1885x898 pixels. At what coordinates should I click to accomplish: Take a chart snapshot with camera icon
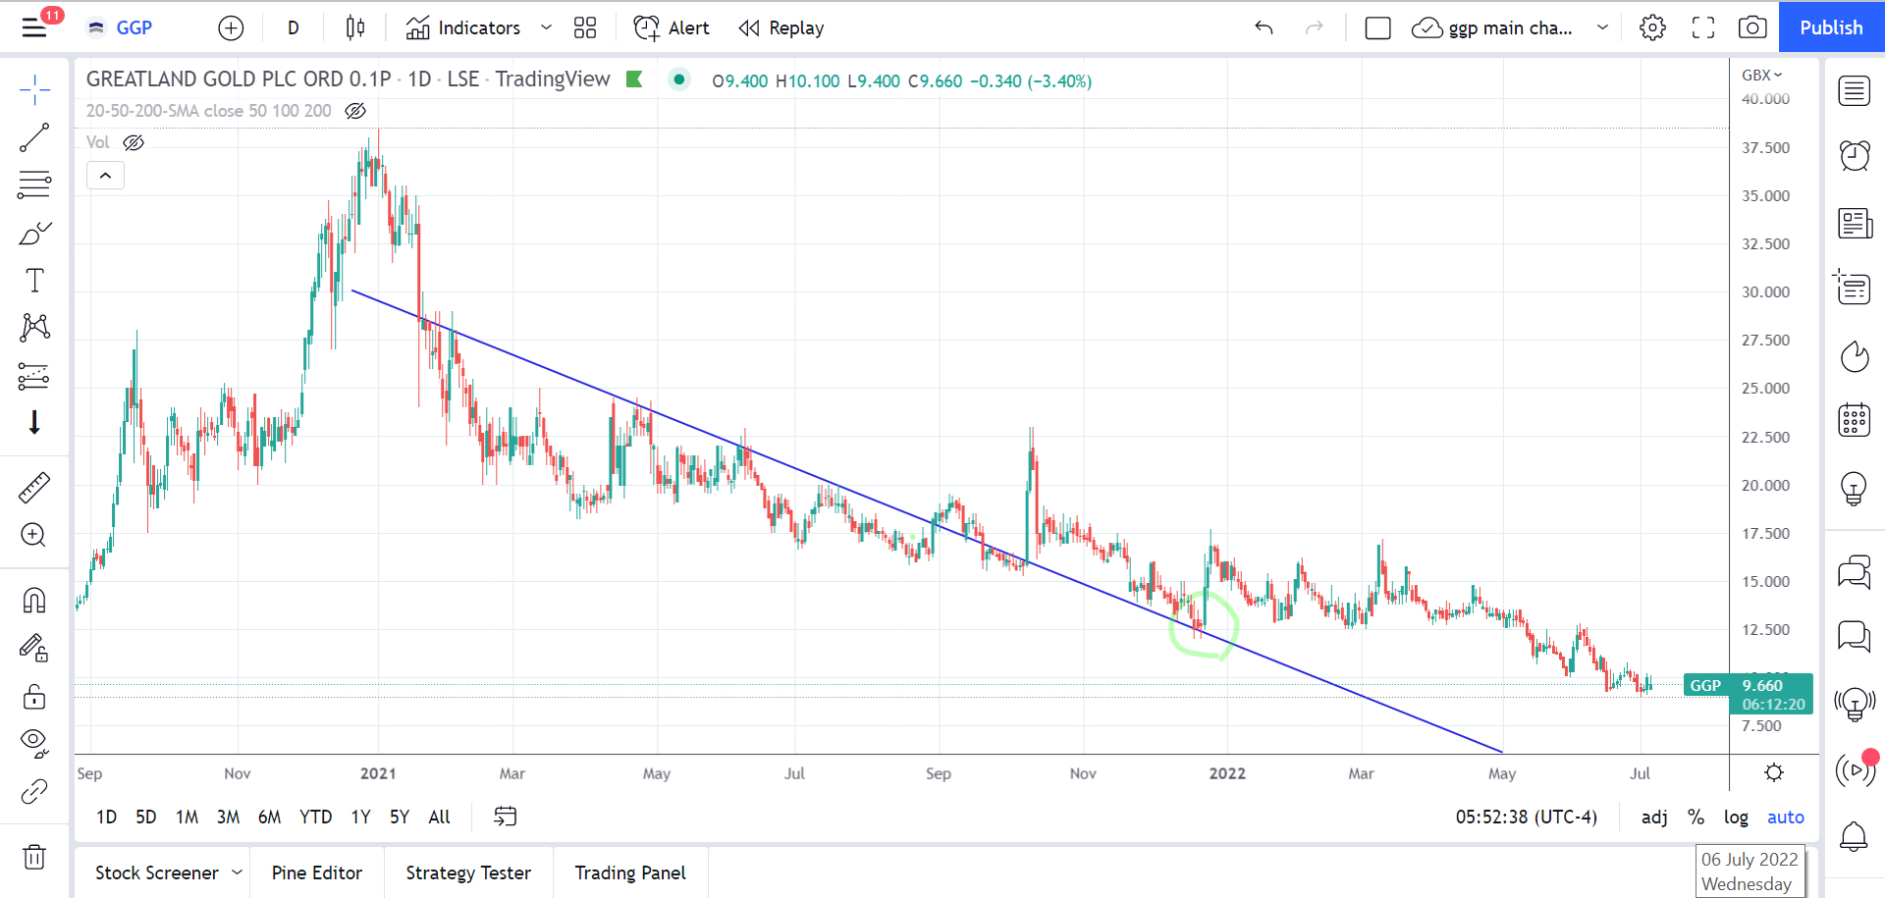[1752, 28]
